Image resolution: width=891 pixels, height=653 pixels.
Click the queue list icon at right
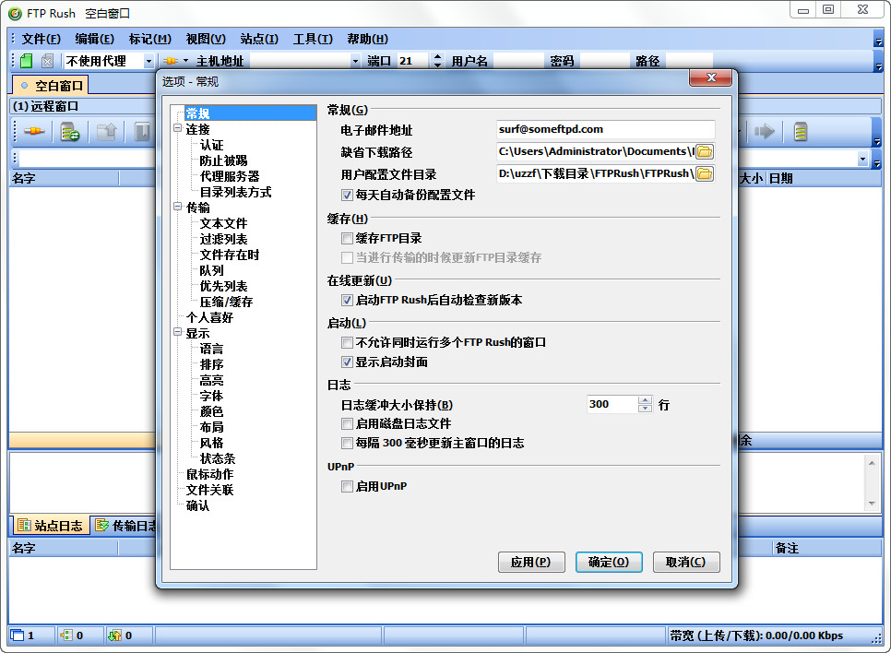[x=800, y=131]
